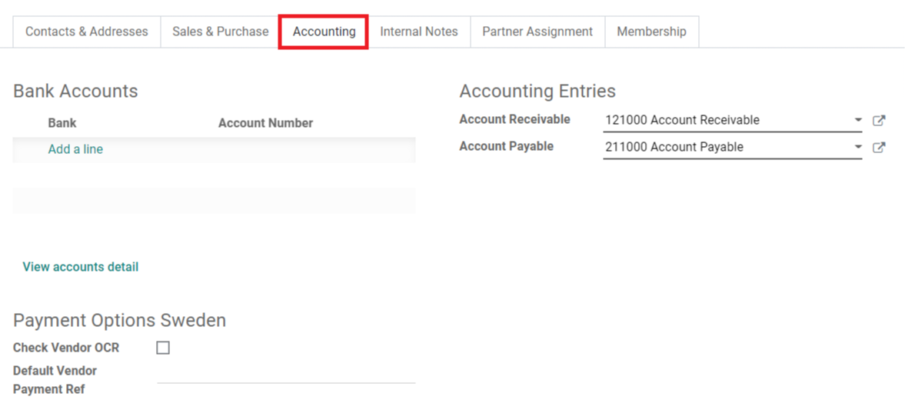This screenshot has height=410, width=905.
Task: Click the bold Account Payable field label
Action: click(506, 146)
